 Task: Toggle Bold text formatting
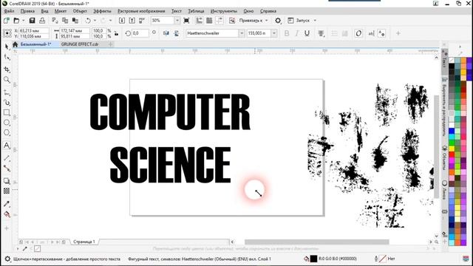tap(287, 33)
